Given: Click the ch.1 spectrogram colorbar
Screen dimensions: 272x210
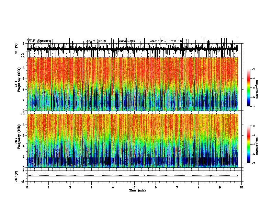Looking at the screenshot, I should point(248,88).
